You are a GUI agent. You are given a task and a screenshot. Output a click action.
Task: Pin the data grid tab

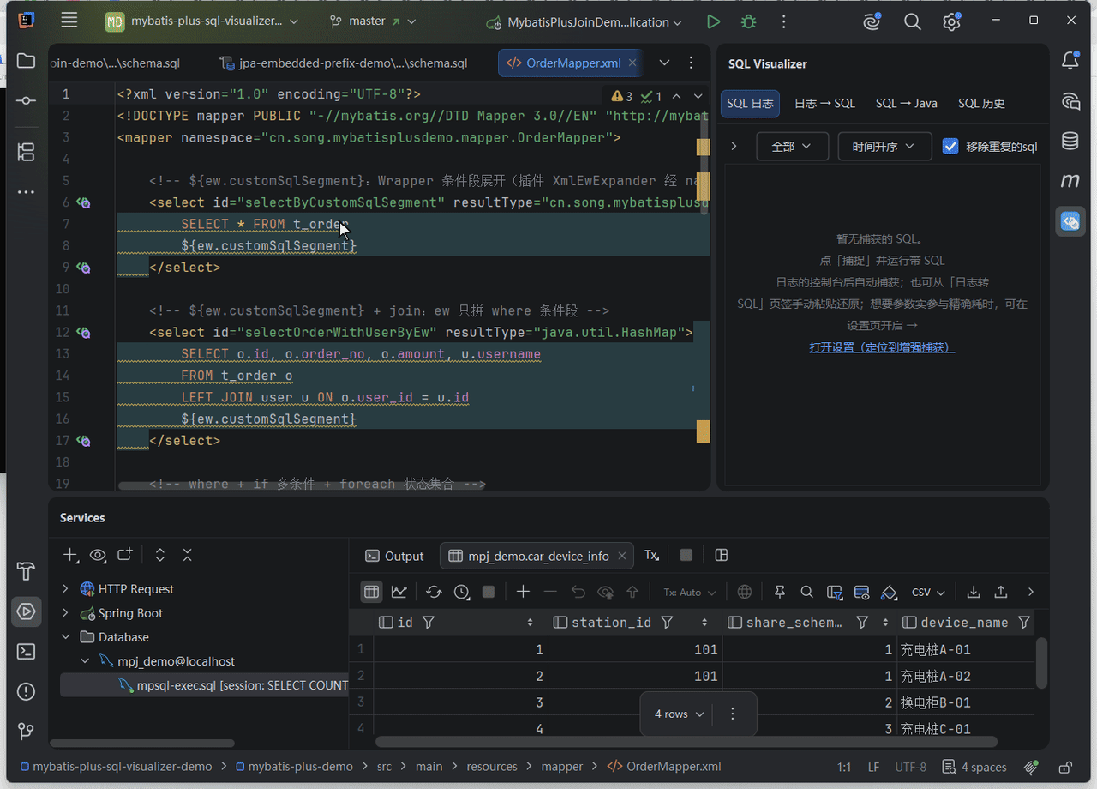pos(779,592)
